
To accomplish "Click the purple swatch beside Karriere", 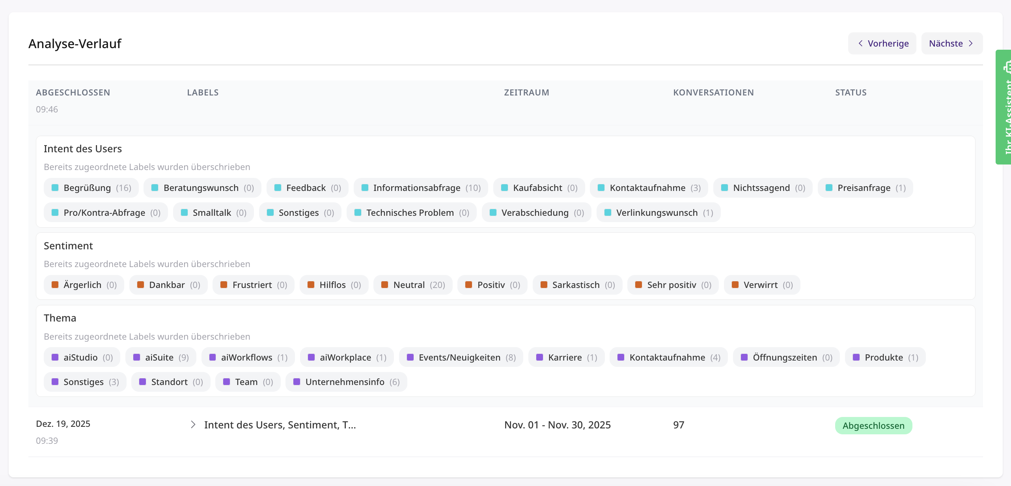I will point(540,357).
